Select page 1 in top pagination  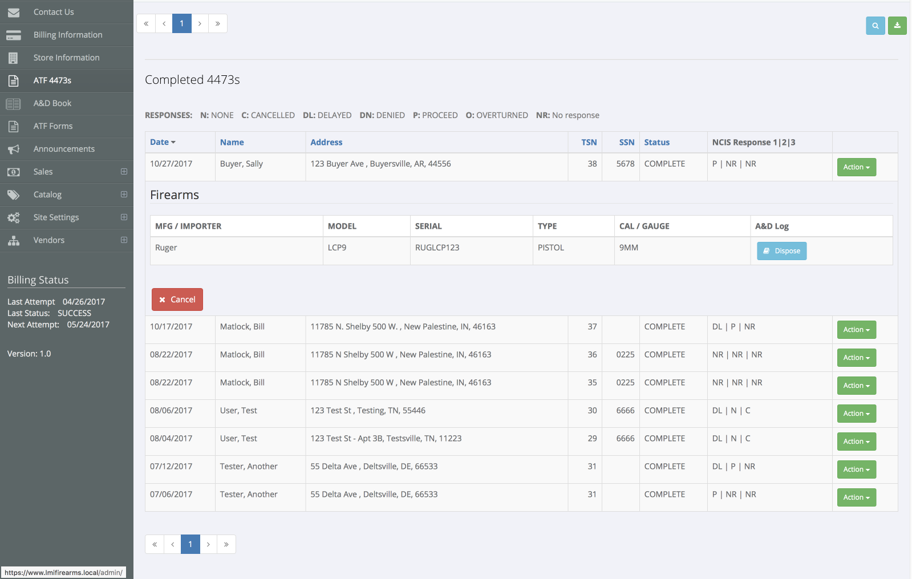(x=182, y=23)
